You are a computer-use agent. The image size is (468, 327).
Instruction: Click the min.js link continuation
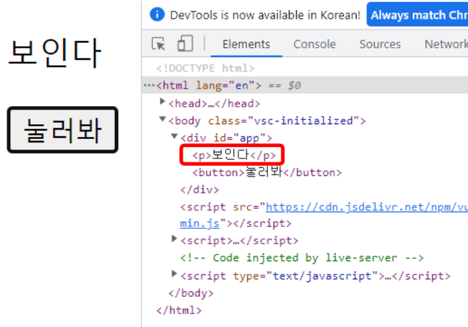pos(199,224)
